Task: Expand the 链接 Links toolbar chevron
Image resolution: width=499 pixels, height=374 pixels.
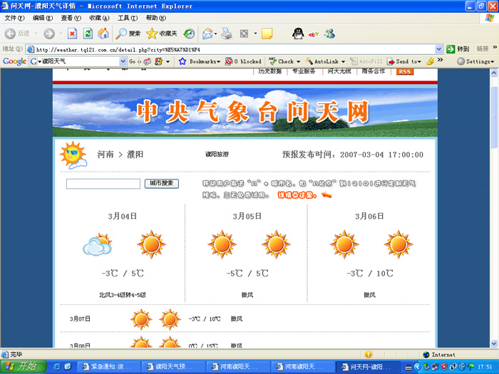Action: click(x=495, y=48)
